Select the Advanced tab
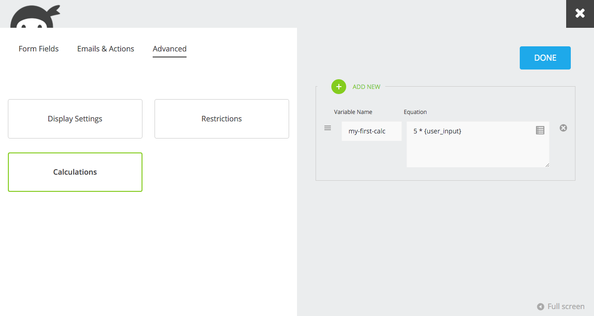Screen dimensions: 594x316 169,49
